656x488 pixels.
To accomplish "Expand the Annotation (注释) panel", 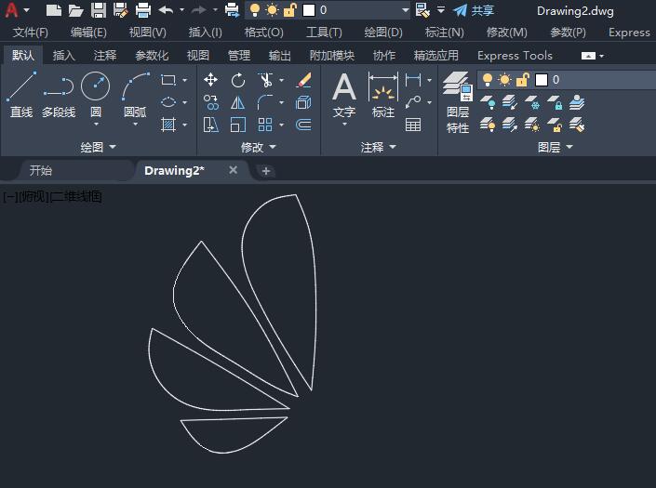I will (x=378, y=147).
